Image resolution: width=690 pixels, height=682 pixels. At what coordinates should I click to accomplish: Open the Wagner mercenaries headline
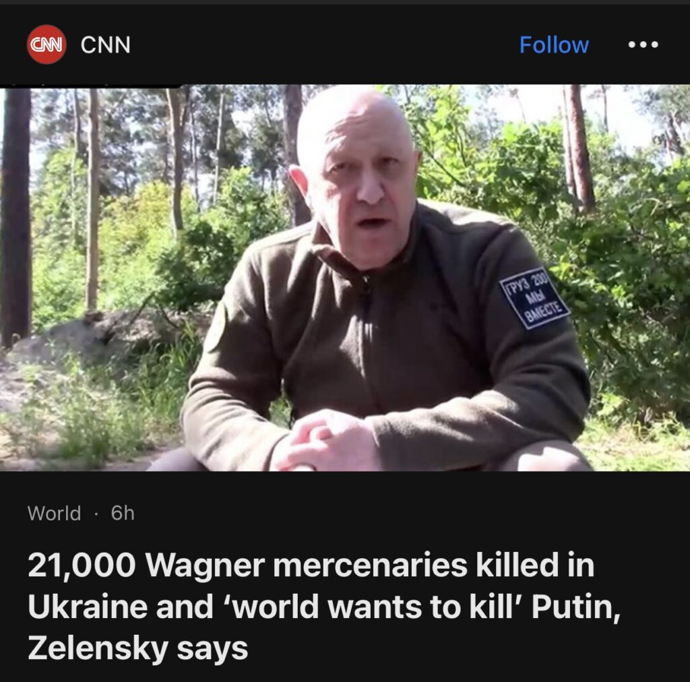(x=324, y=607)
